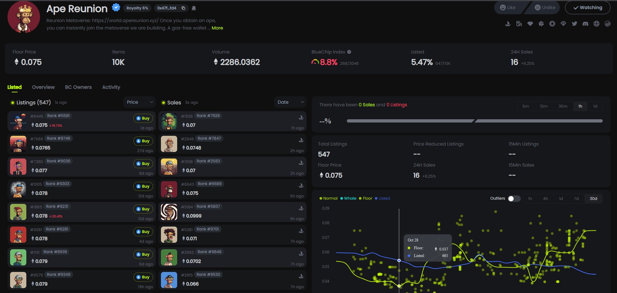Open marketplace icon on sale #6643
The height and width of the screenshot is (293, 617).
point(301,185)
